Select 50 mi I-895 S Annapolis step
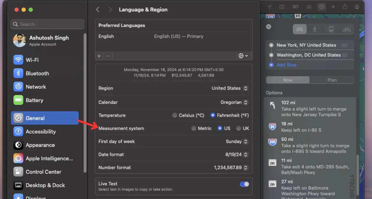The image size is (372, 199). pos(310,146)
